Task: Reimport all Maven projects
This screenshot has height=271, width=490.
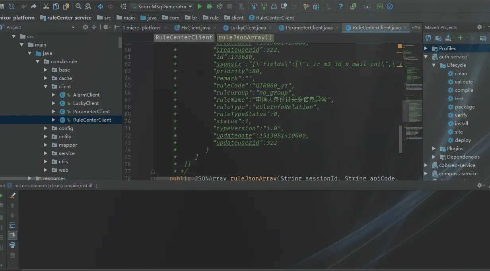Action: click(428, 38)
